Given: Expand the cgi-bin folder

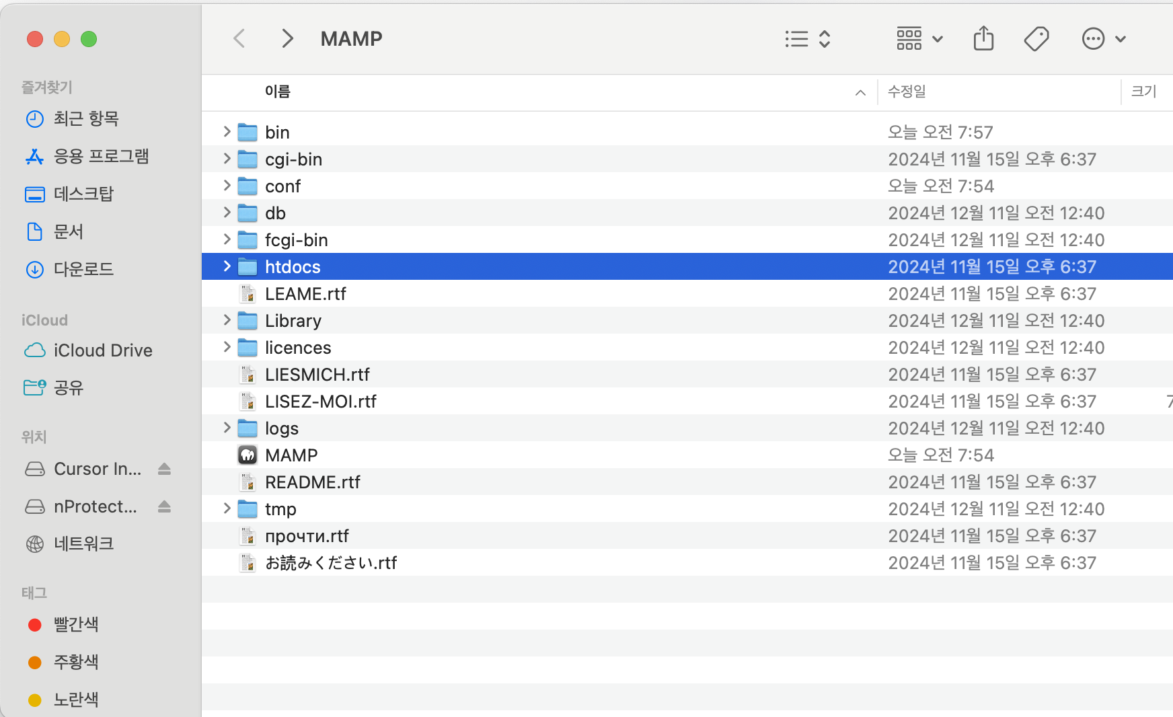Looking at the screenshot, I should pos(227,159).
